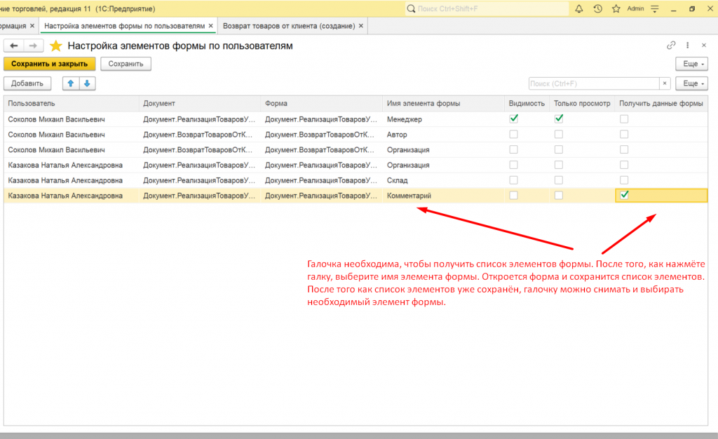Move row up with blue arrow

tap(71, 83)
